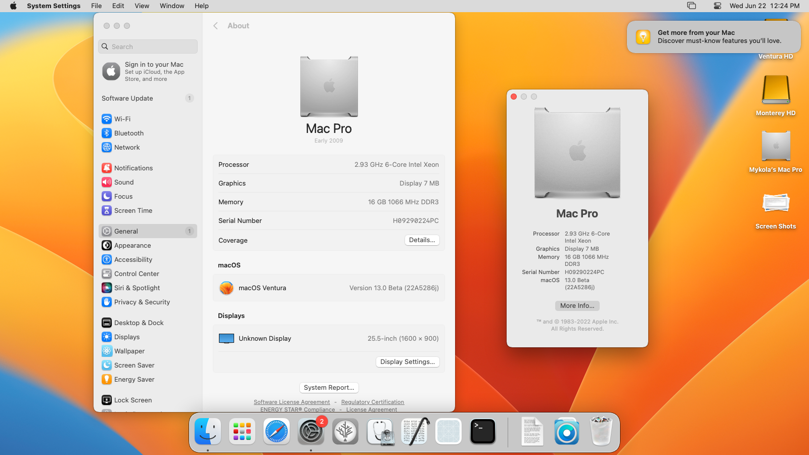Open Screen Saver settings
The width and height of the screenshot is (809, 455).
148,365
